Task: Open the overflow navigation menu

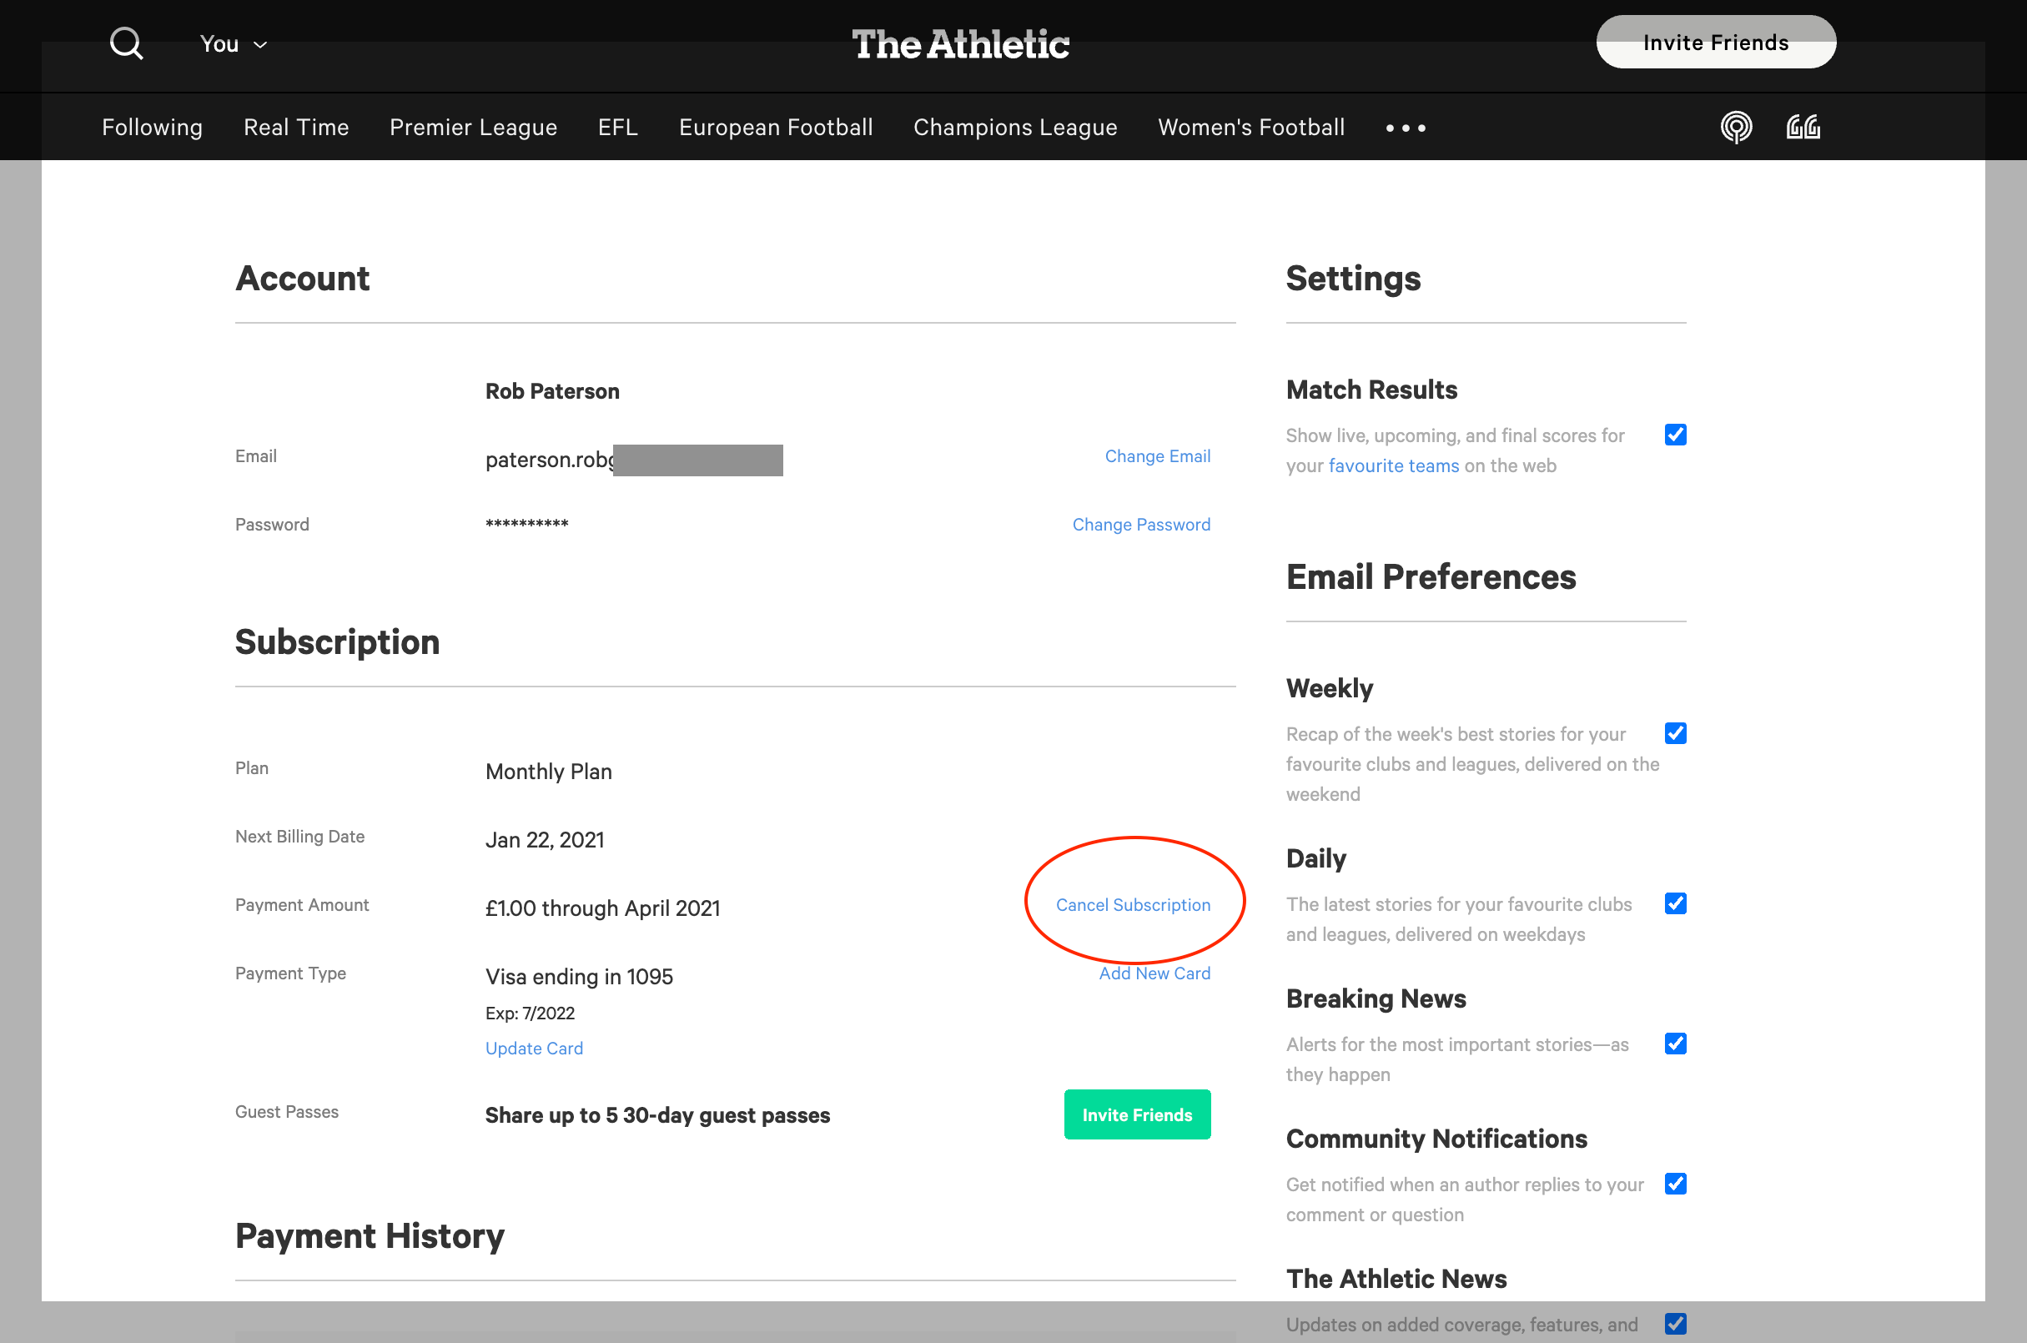Action: (x=1404, y=128)
